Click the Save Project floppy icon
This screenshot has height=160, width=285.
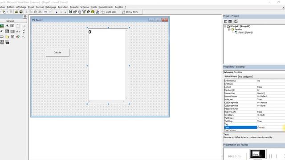pos(21,12)
